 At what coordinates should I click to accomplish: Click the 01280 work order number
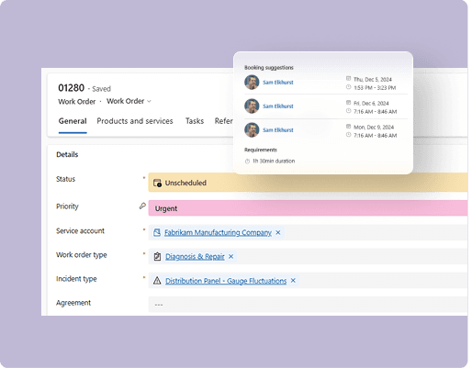71,88
